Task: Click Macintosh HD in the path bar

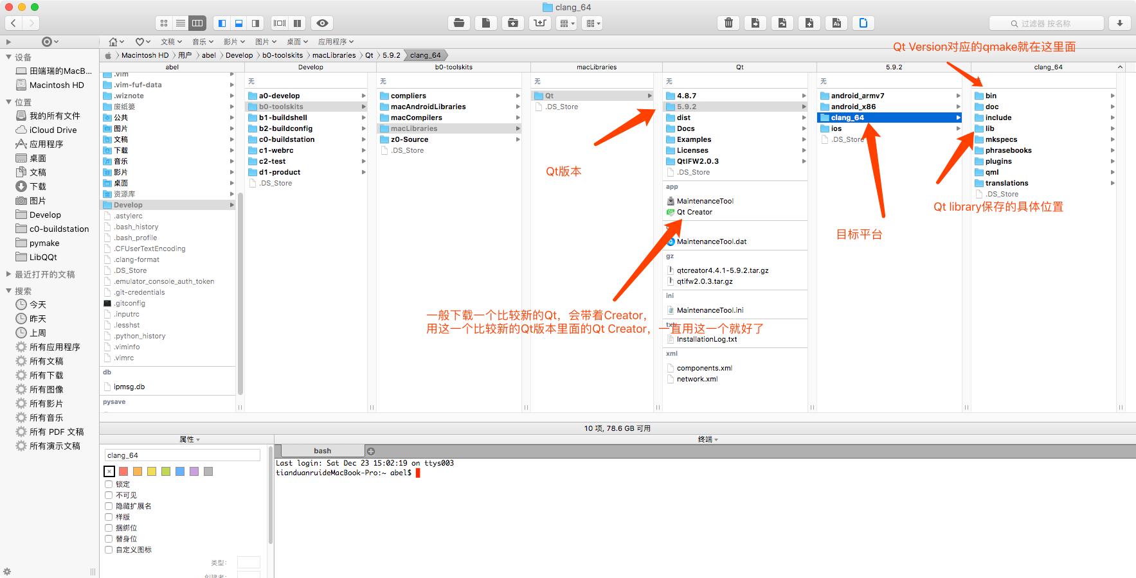Action: point(145,55)
